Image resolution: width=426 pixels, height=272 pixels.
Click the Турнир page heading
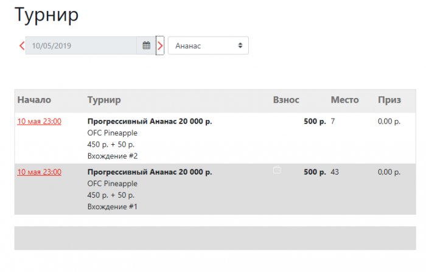[x=46, y=15]
